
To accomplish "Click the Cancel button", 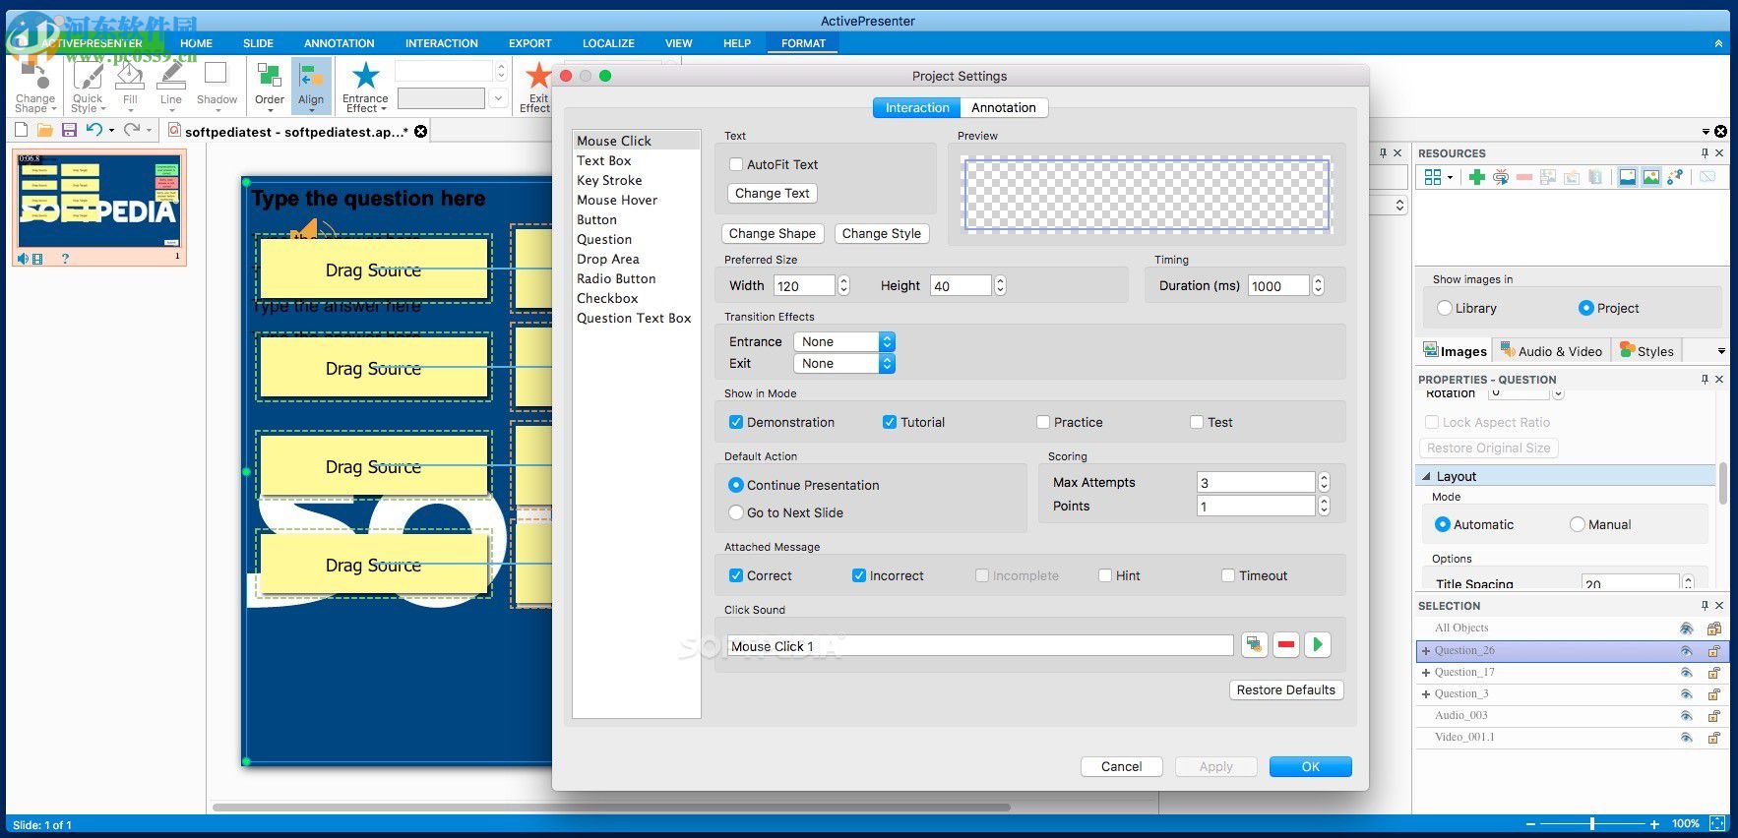I will coord(1122,766).
